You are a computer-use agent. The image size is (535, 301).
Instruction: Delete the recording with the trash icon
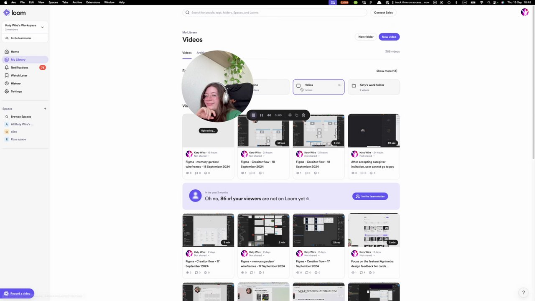click(x=303, y=115)
